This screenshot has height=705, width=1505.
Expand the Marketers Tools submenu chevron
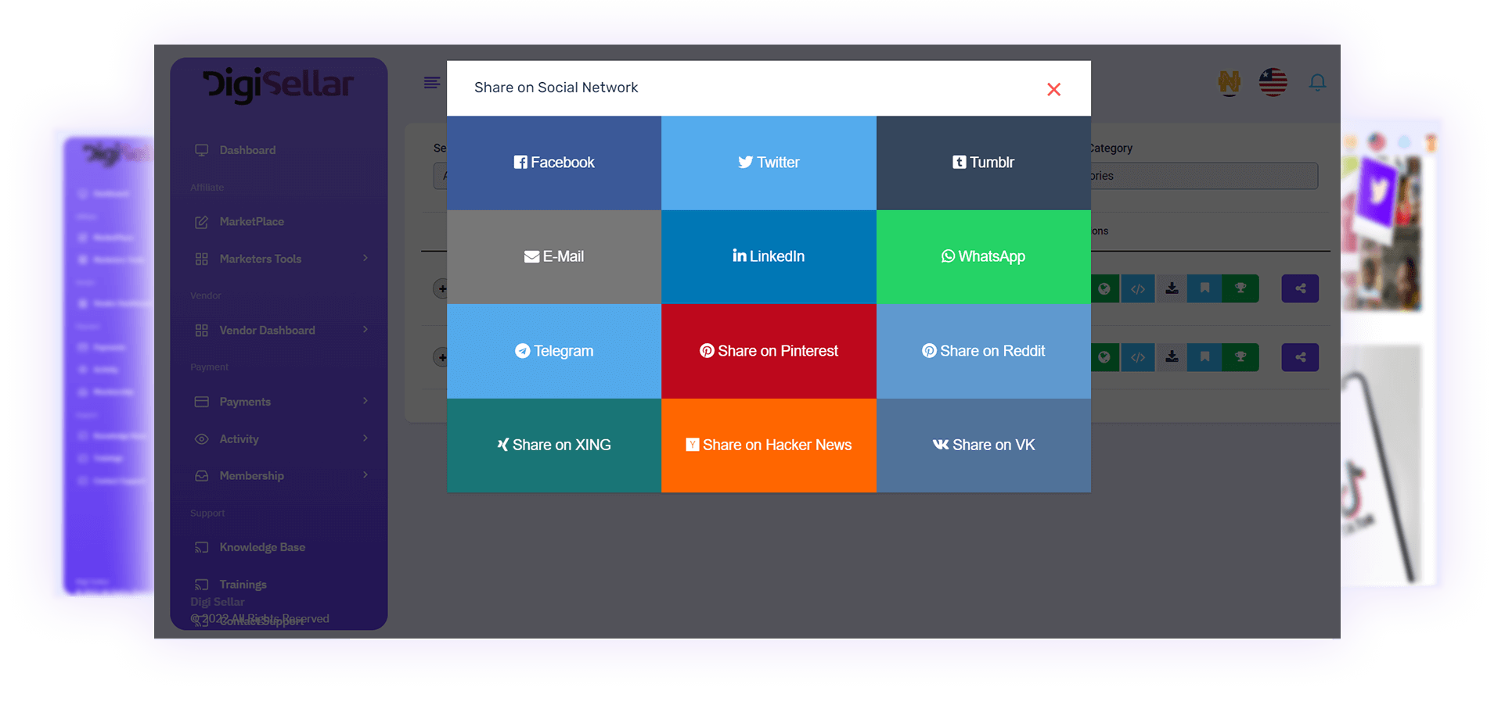coord(365,258)
